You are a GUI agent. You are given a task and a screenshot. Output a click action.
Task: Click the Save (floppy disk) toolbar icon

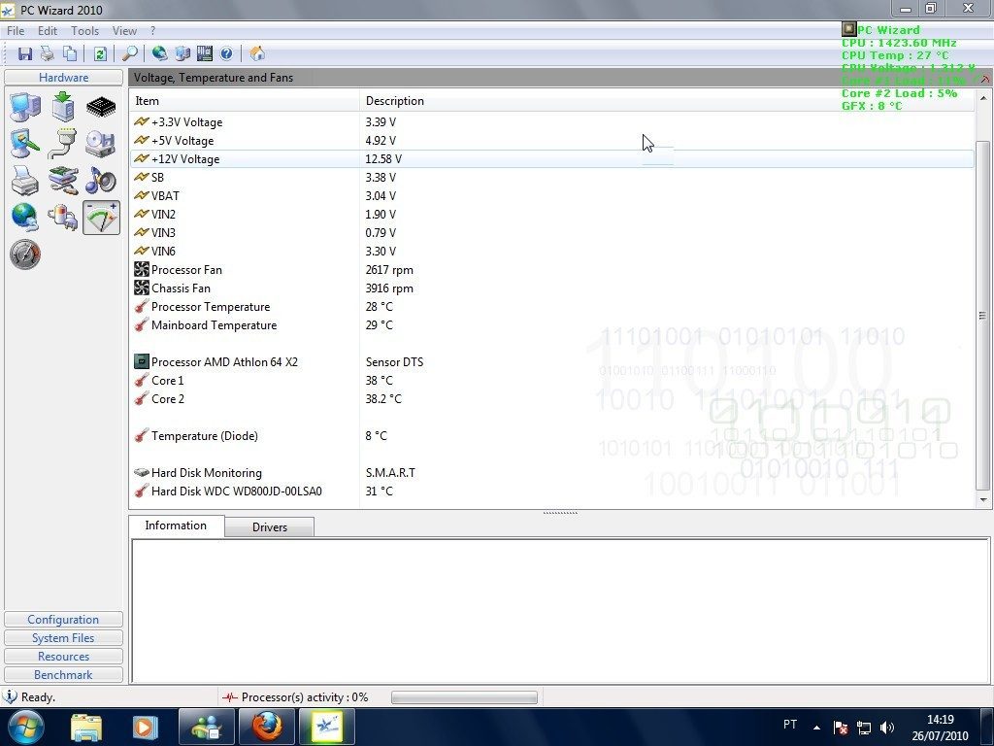coord(24,54)
